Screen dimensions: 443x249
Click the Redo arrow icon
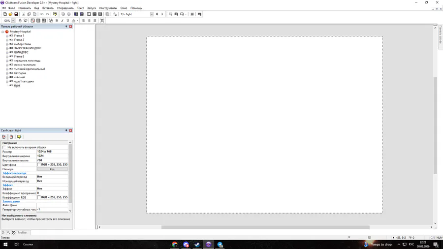tap(47, 14)
